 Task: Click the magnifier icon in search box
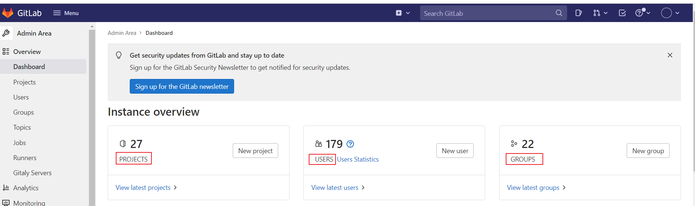(x=559, y=13)
